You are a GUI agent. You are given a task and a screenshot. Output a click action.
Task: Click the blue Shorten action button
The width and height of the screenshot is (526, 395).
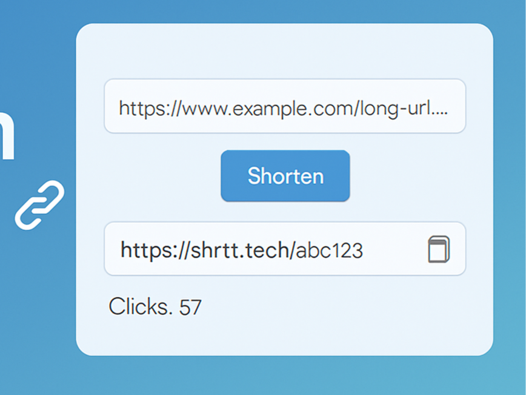coord(285,176)
